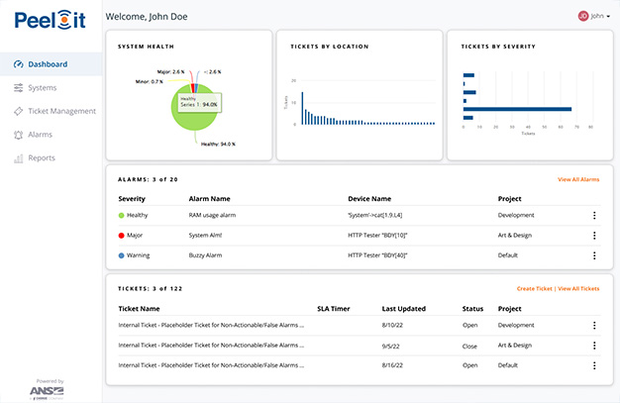Open options menu for Buzzy Alarm row

coord(594,255)
